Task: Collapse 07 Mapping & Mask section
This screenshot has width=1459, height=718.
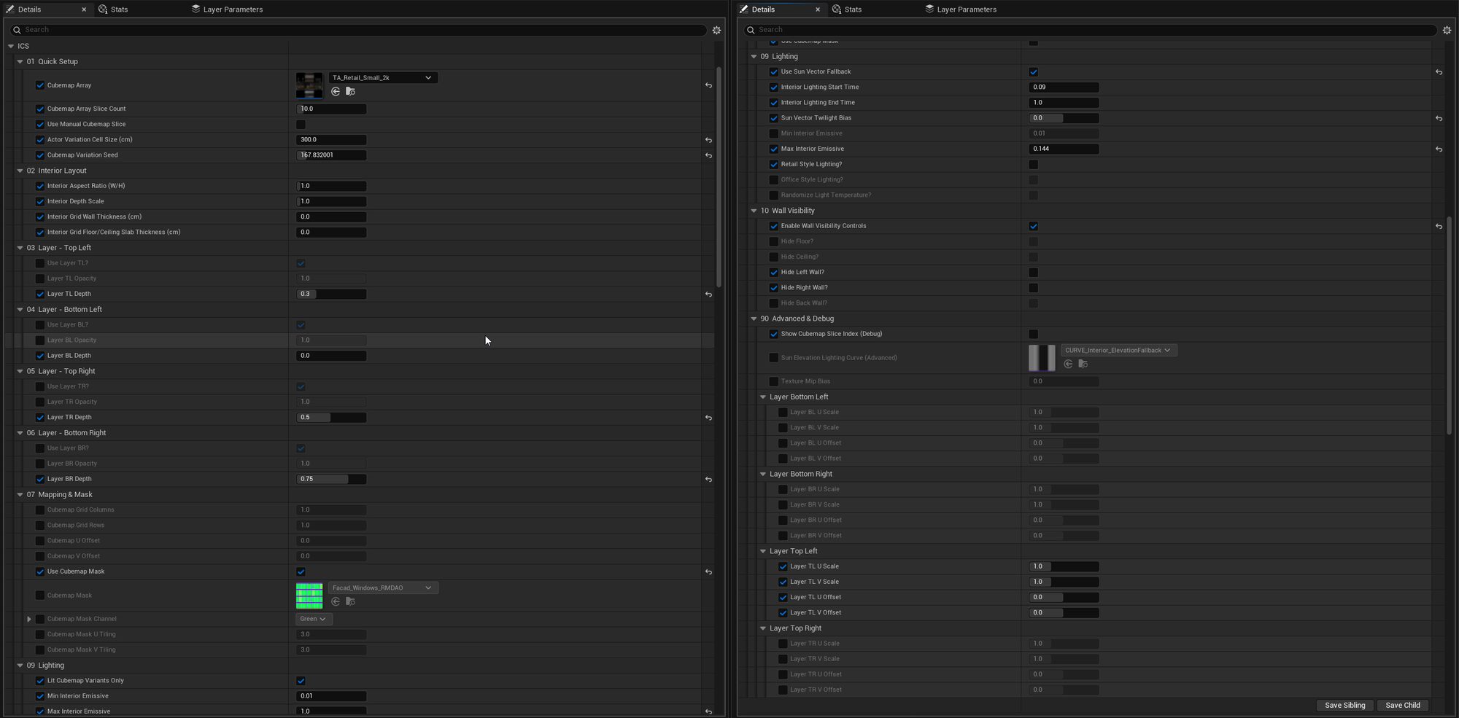Action: (20, 495)
